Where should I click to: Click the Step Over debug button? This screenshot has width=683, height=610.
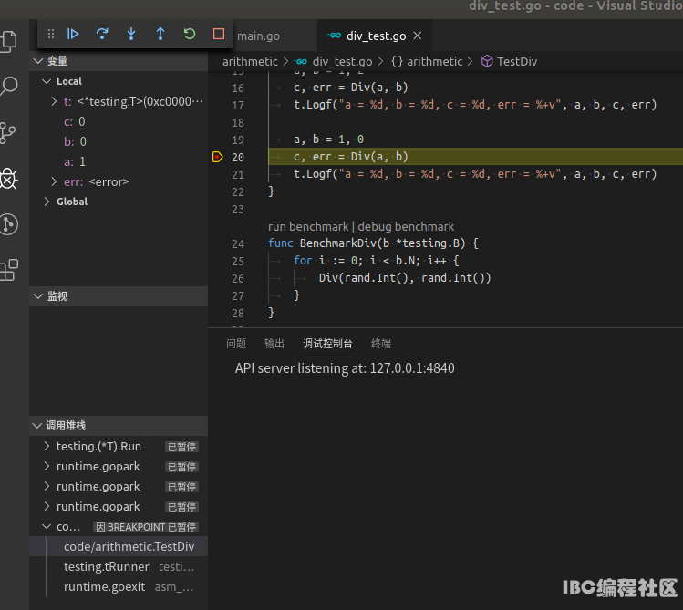pos(102,34)
